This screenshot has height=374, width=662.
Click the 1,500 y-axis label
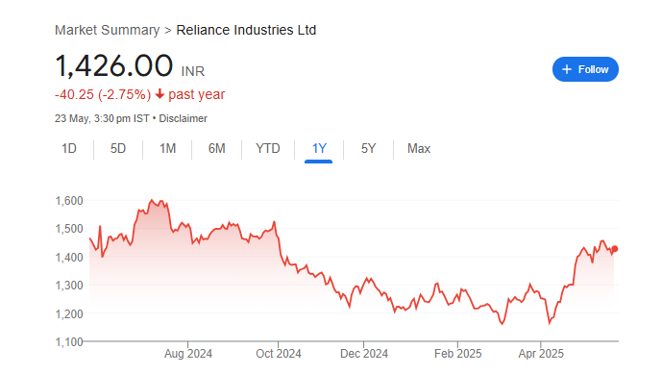[69, 229]
